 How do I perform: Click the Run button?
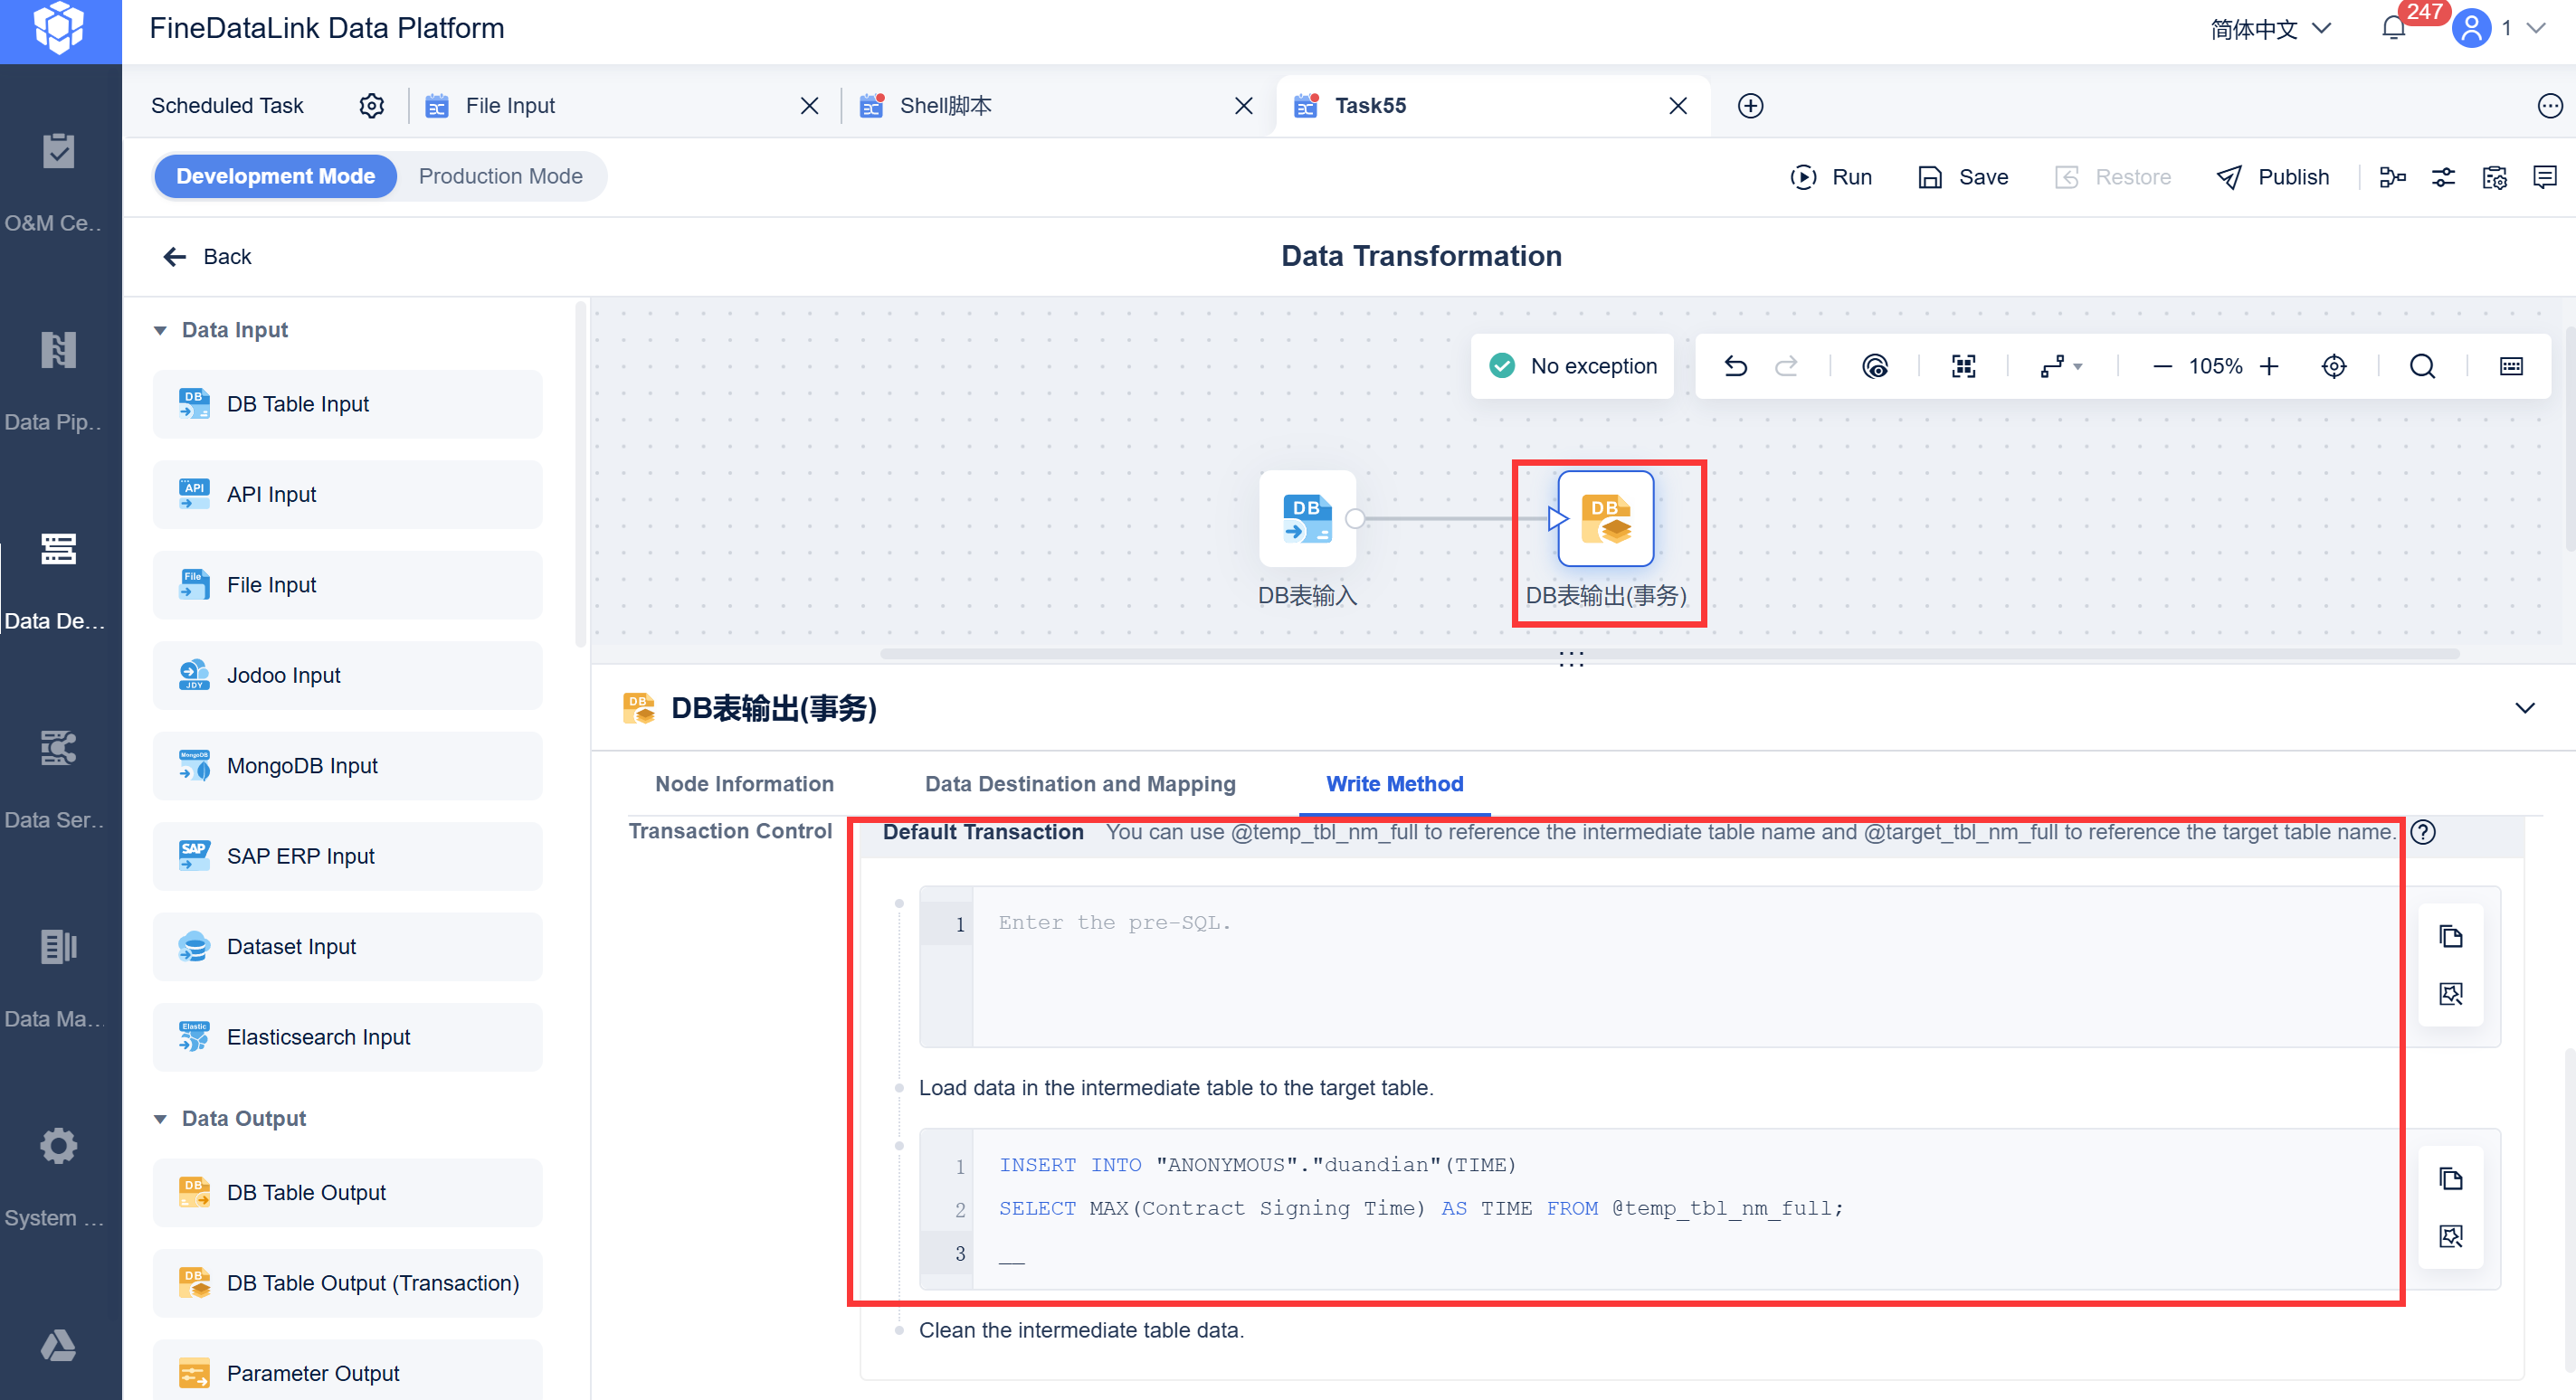tap(1831, 178)
